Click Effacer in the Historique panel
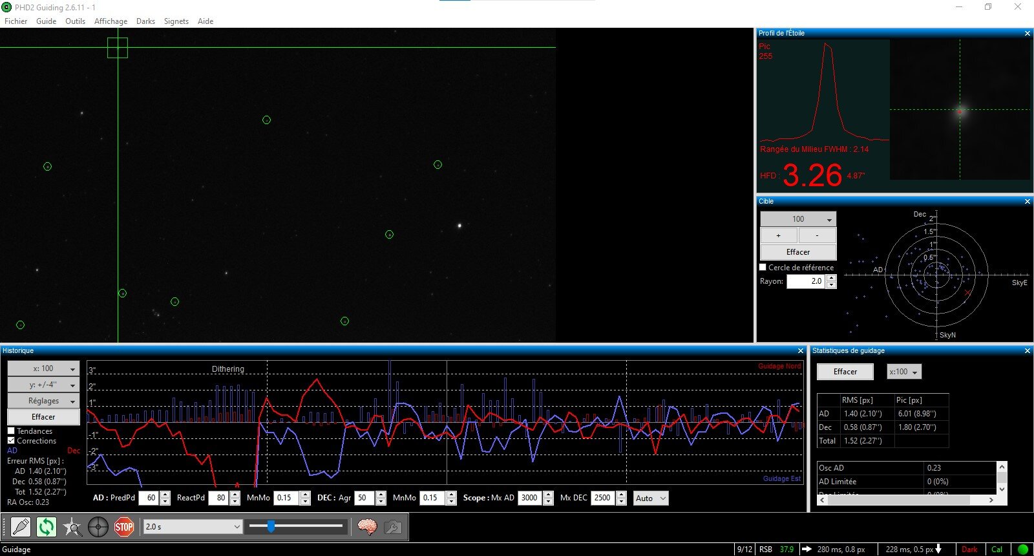Screen dimensions: 1034x556 [x=43, y=417]
